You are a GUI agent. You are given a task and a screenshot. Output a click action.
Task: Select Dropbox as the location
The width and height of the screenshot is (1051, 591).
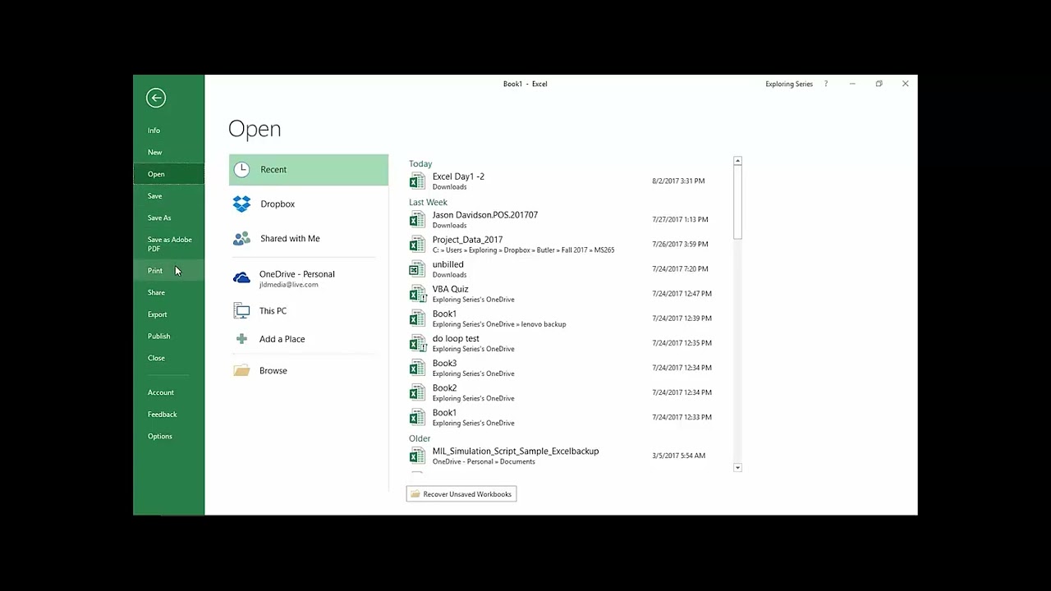[x=309, y=204]
